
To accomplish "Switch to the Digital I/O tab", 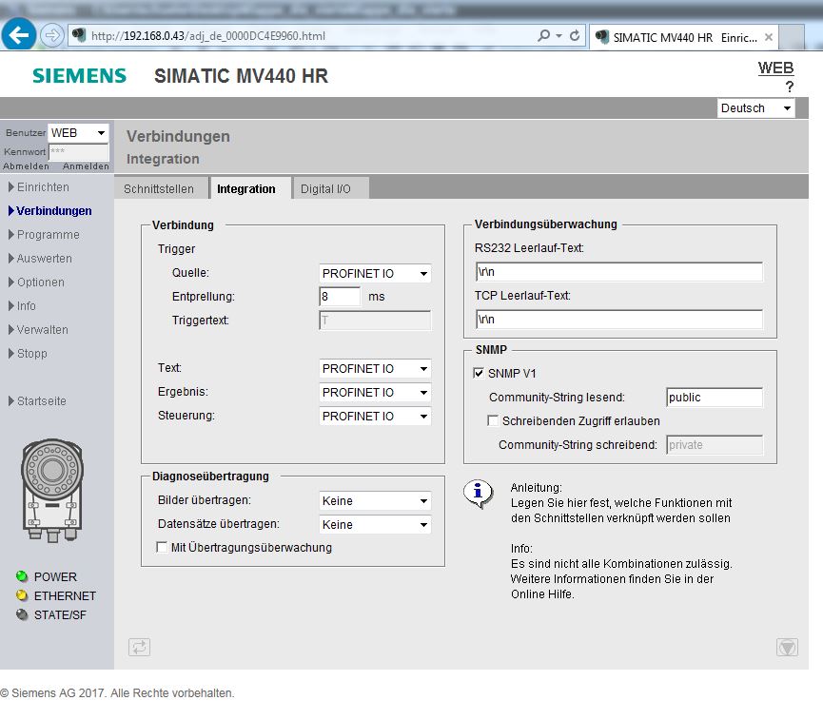I will (x=325, y=188).
